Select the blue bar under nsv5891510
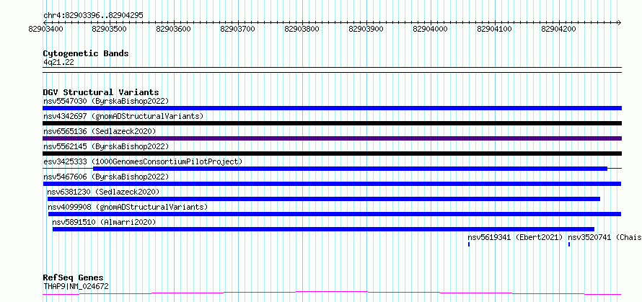This screenshot has width=642, height=302. pos(323,229)
